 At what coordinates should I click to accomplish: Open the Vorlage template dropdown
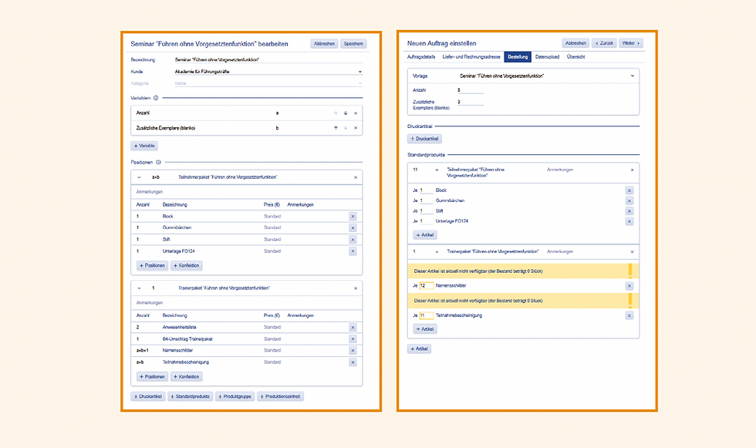tap(633, 75)
